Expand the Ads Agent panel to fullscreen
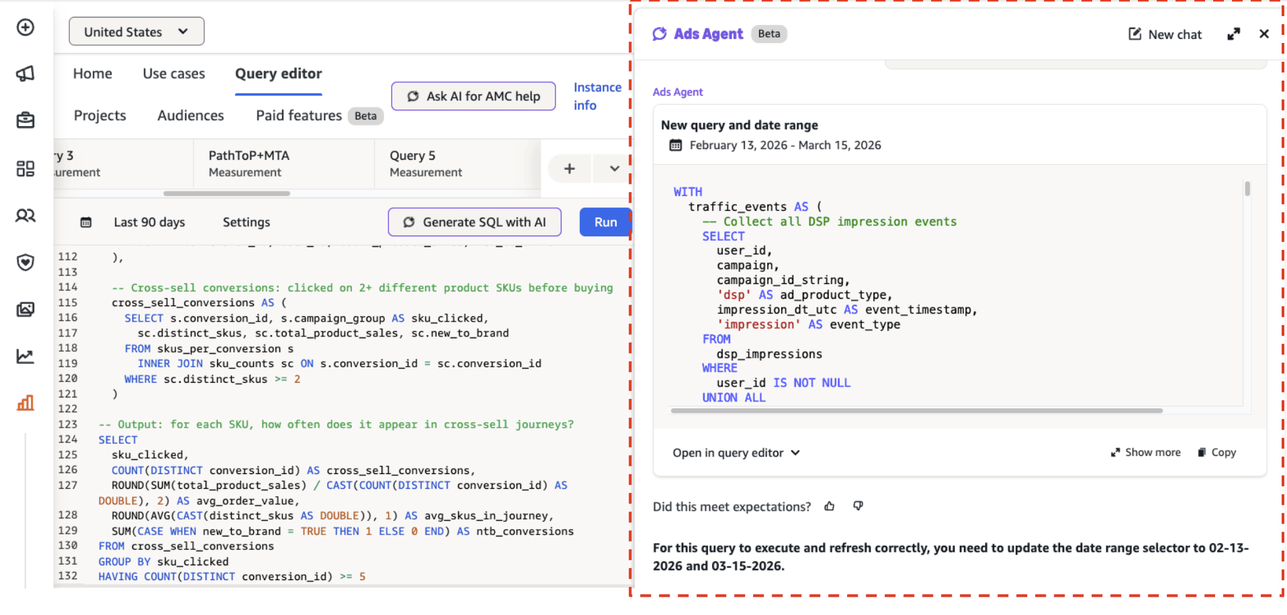This screenshot has width=1287, height=615. click(x=1233, y=34)
